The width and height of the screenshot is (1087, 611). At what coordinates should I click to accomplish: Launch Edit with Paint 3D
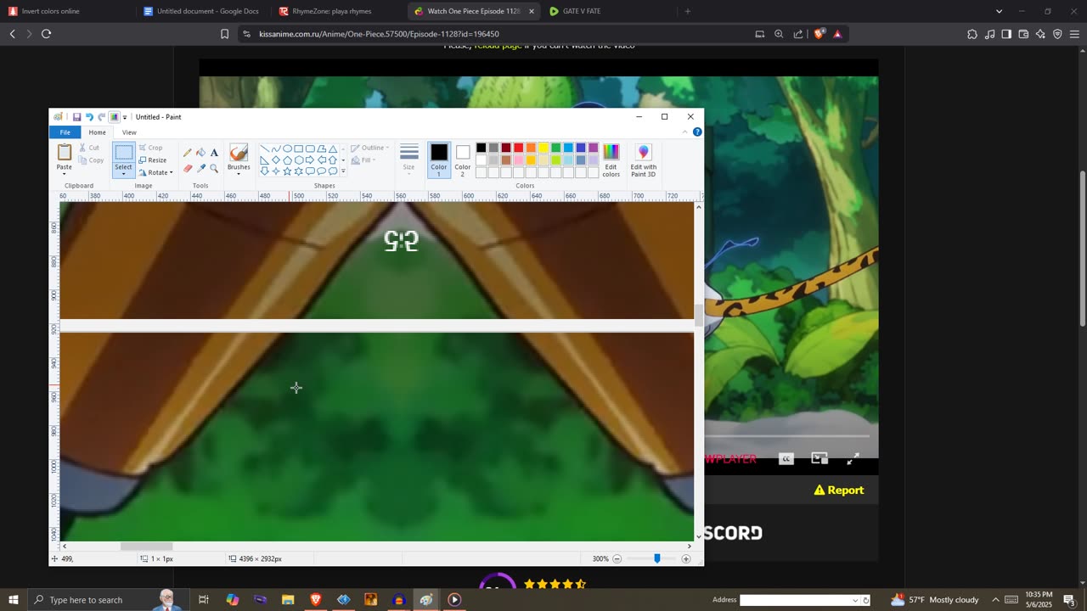(x=643, y=160)
